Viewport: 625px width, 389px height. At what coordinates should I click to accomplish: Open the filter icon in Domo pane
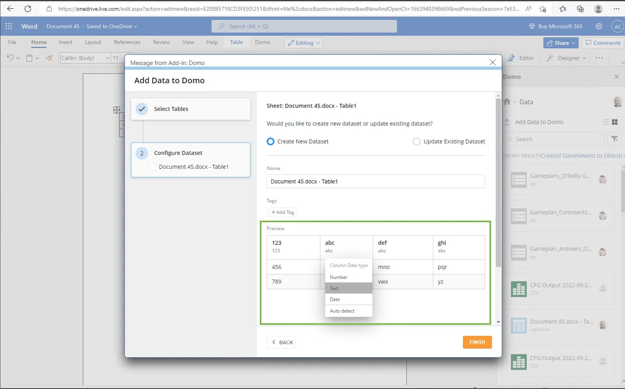tap(614, 139)
